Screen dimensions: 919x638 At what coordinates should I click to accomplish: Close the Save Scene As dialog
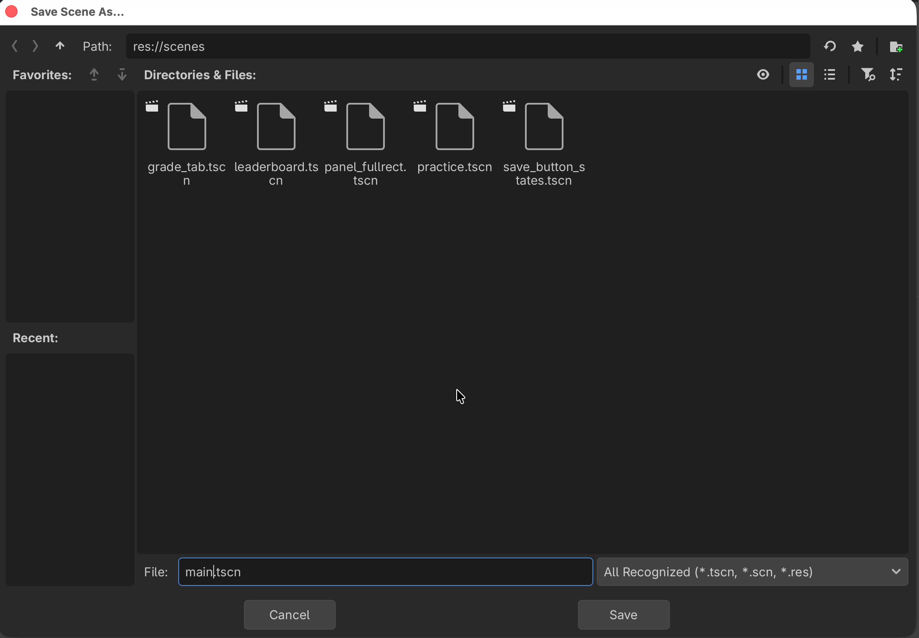[11, 12]
